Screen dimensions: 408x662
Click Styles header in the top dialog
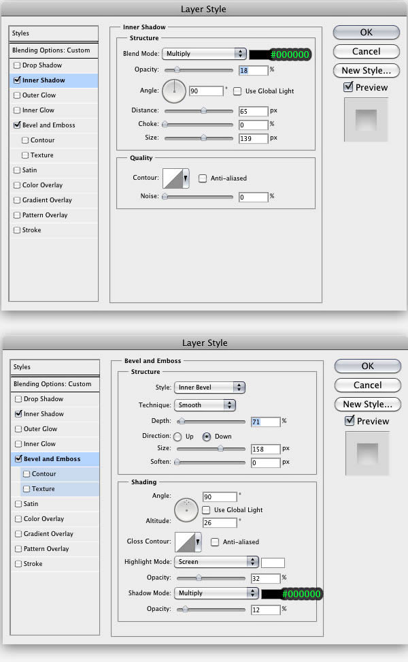coord(54,33)
